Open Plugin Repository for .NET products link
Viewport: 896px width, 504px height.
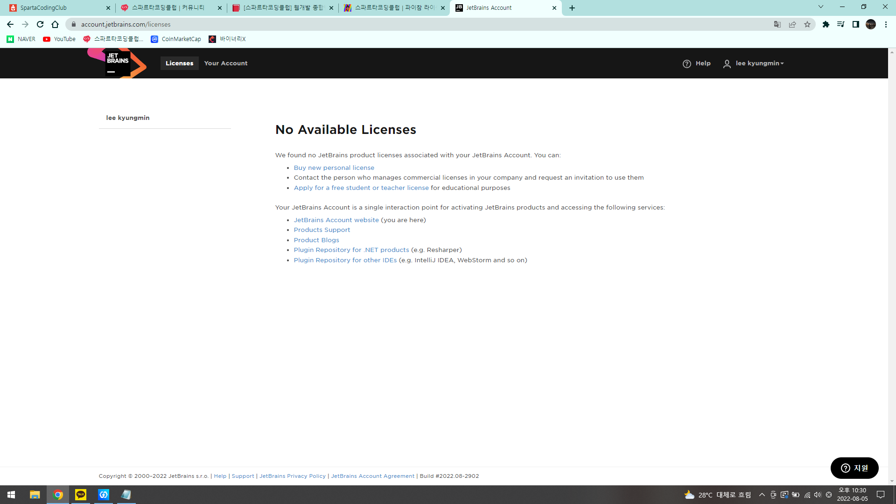351,250
